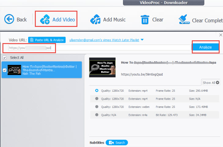Click the large How To Japa preview thumbnail
This screenshot has width=223, height=147.
tap(102, 67)
